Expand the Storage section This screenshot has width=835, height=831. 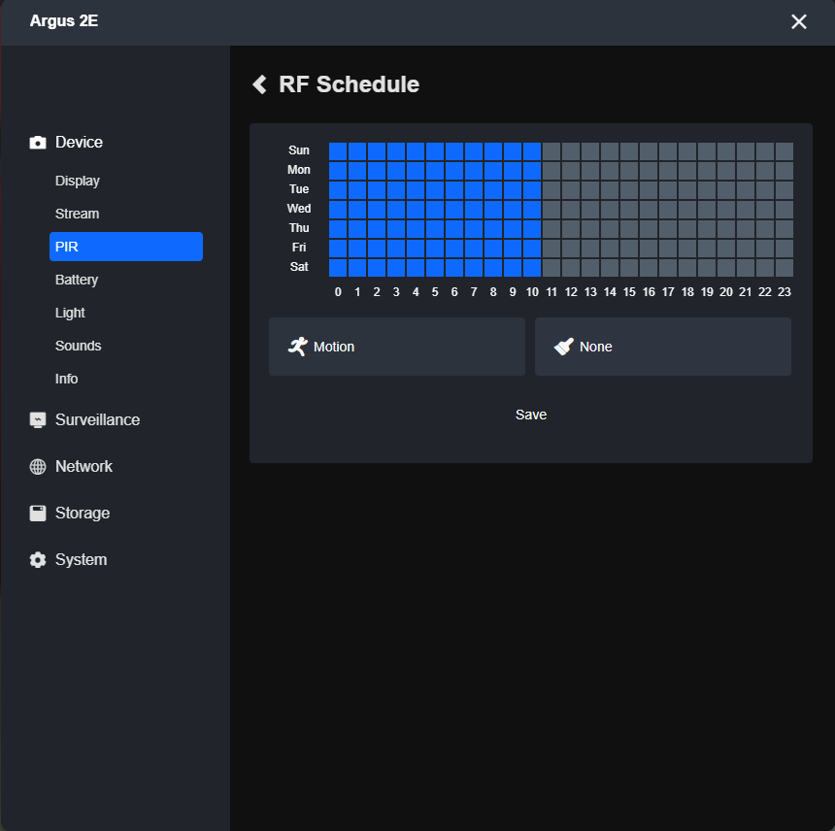[83, 514]
